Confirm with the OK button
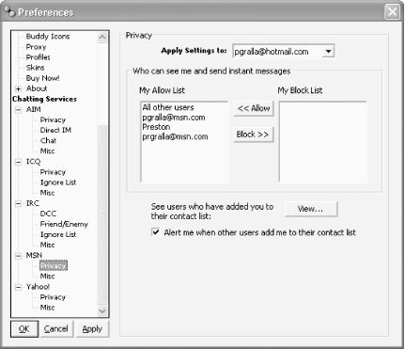The image size is (405, 349). coord(24,329)
